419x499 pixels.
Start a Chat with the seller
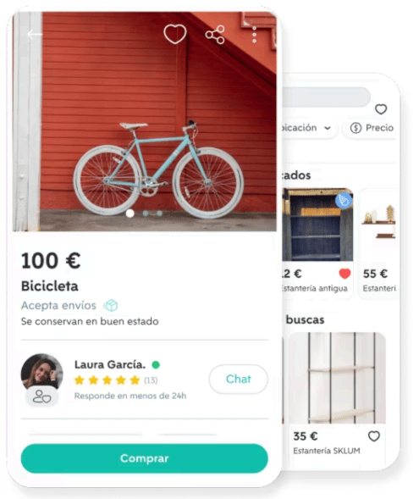pyautogui.click(x=239, y=379)
